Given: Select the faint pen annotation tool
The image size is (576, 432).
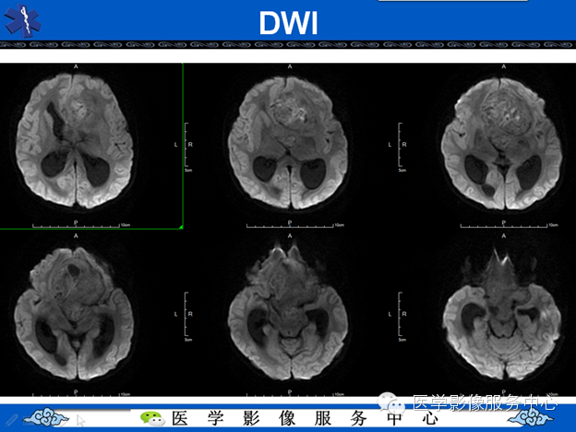Looking at the screenshot, I should click(12, 420).
